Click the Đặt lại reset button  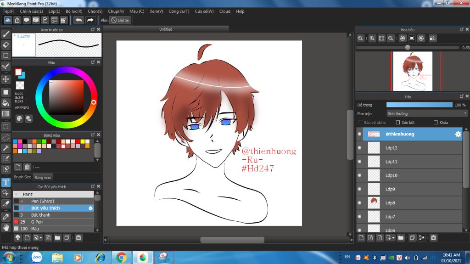click(x=120, y=20)
